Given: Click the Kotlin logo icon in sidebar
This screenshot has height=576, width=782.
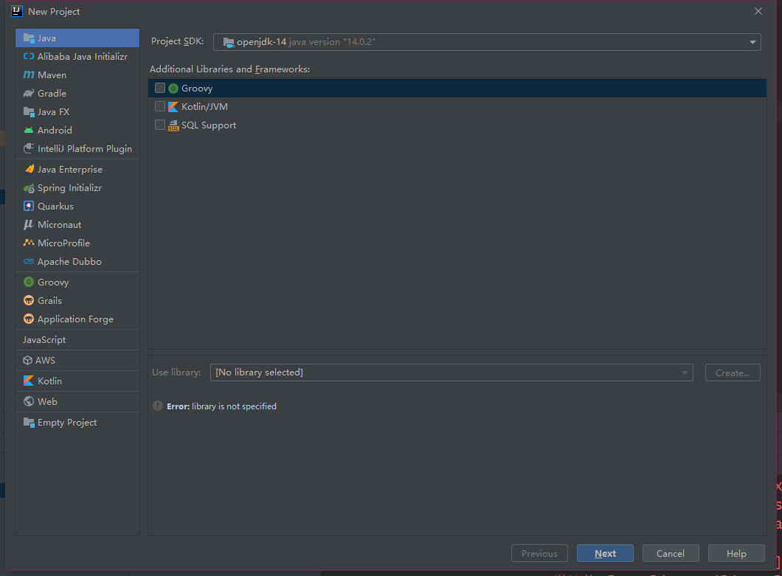Looking at the screenshot, I should 29,381.
